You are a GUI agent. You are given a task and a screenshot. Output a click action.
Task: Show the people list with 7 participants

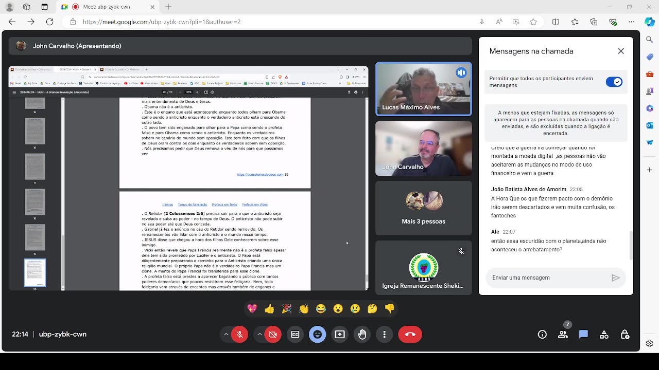pos(563,335)
